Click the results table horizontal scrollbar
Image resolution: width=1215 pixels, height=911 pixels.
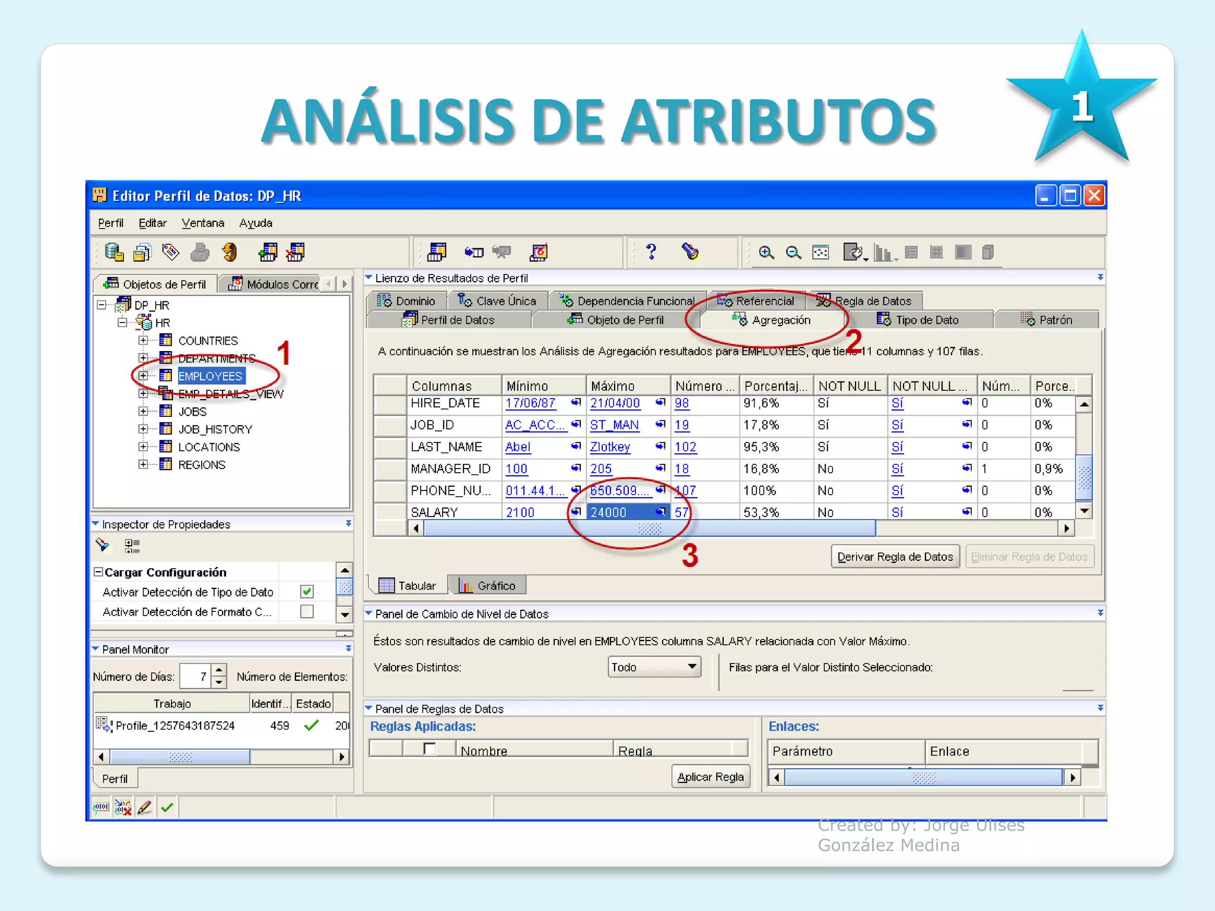pyautogui.click(x=650, y=528)
